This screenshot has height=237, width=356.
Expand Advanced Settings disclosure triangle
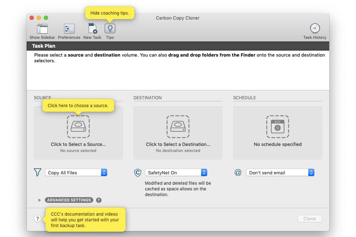click(x=40, y=200)
